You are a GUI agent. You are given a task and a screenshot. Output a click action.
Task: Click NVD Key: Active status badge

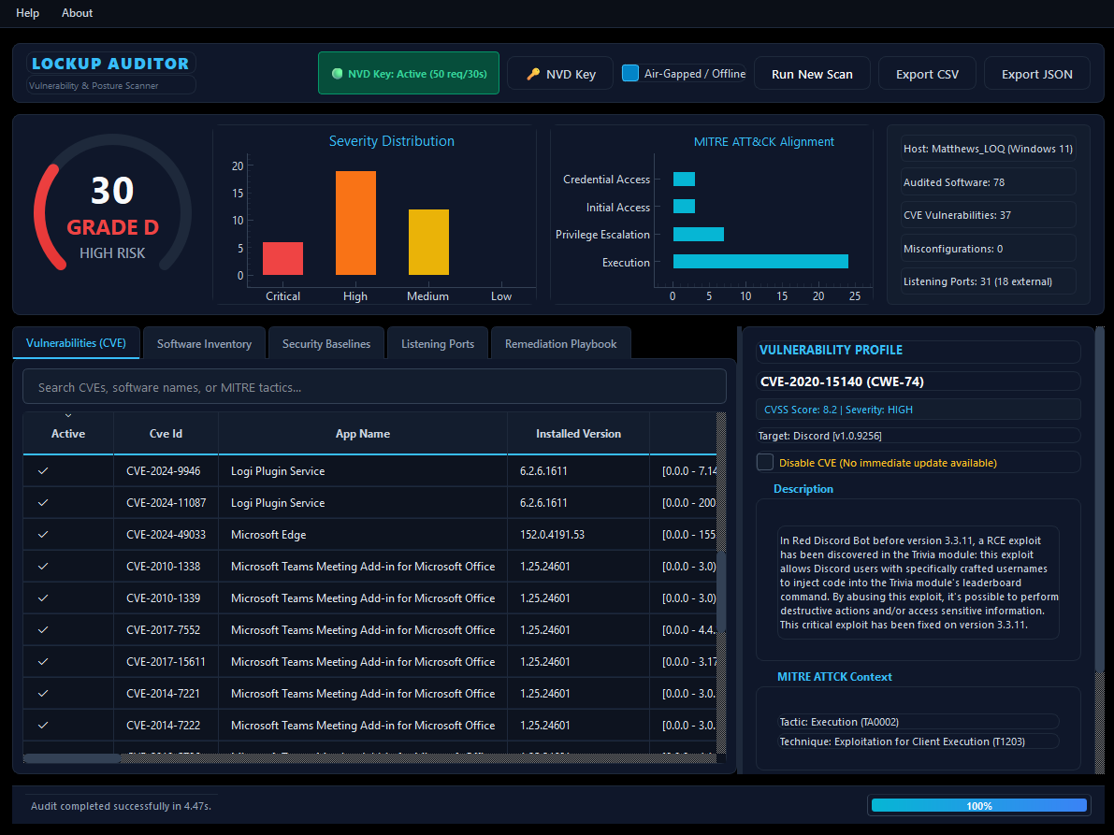409,73
